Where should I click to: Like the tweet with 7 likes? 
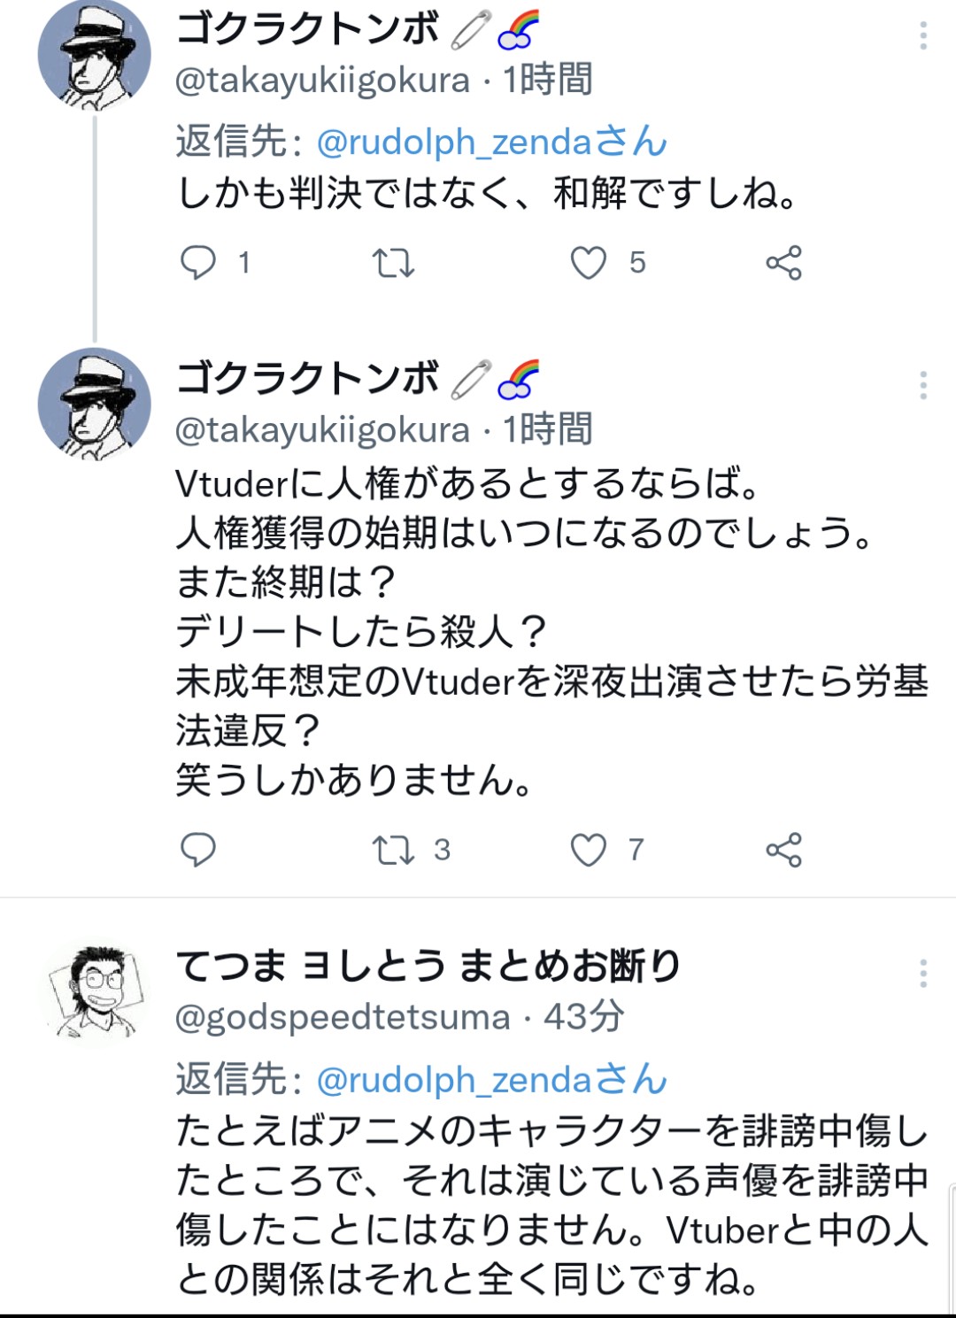point(589,850)
